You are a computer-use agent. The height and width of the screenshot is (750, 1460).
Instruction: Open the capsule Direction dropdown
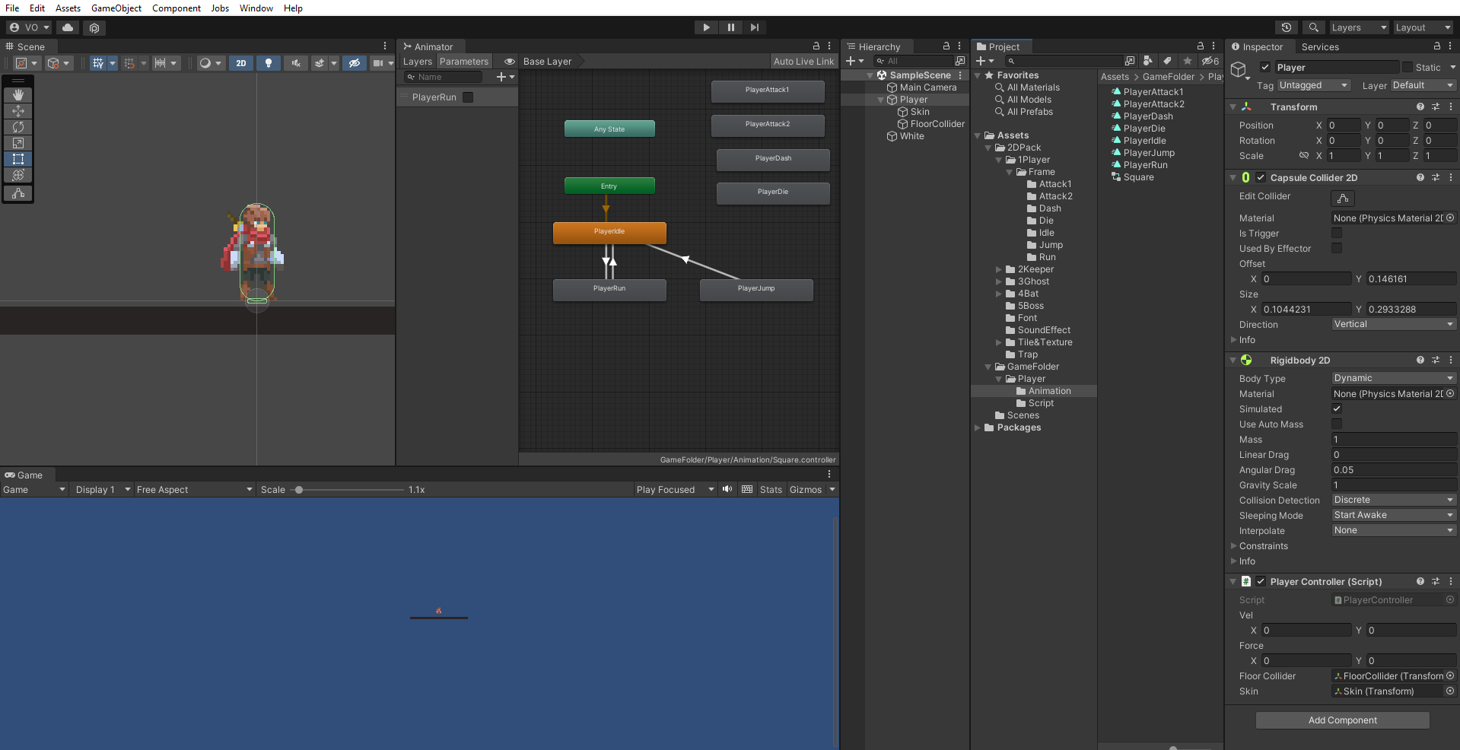click(x=1393, y=324)
